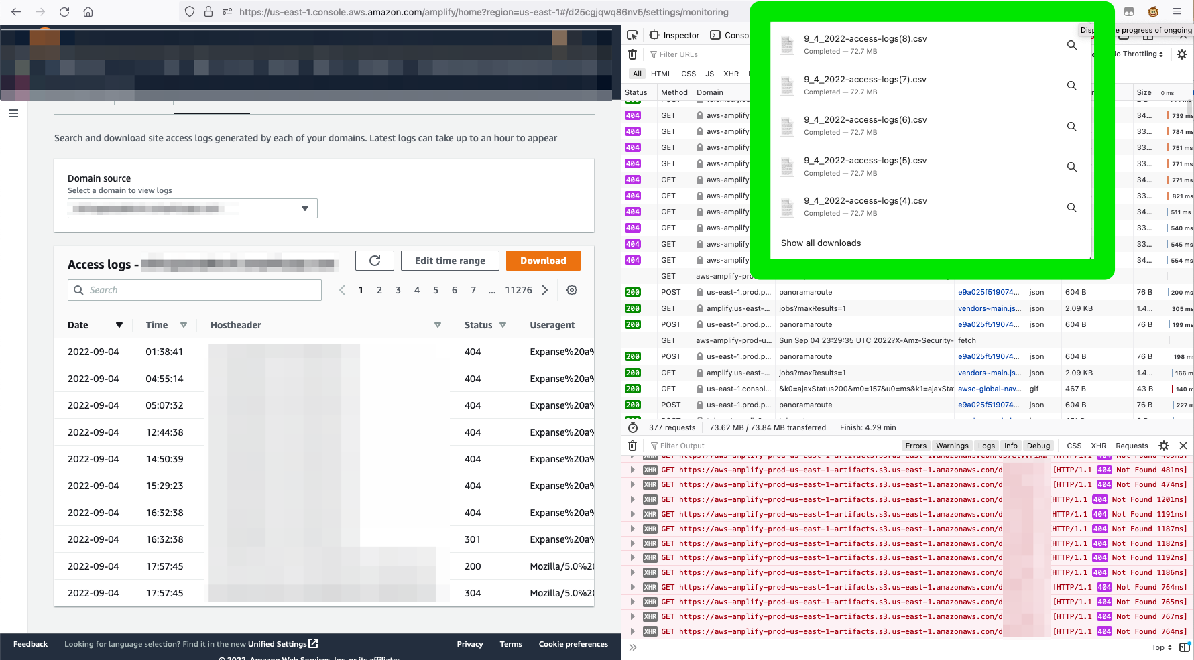Switch to the DevTools Console tab
The image size is (1194, 660).
(x=729, y=35)
